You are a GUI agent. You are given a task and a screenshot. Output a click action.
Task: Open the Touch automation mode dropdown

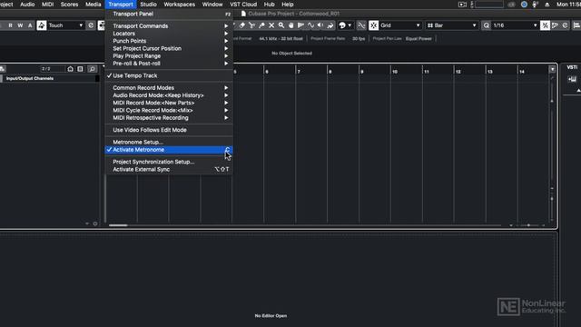[65, 25]
